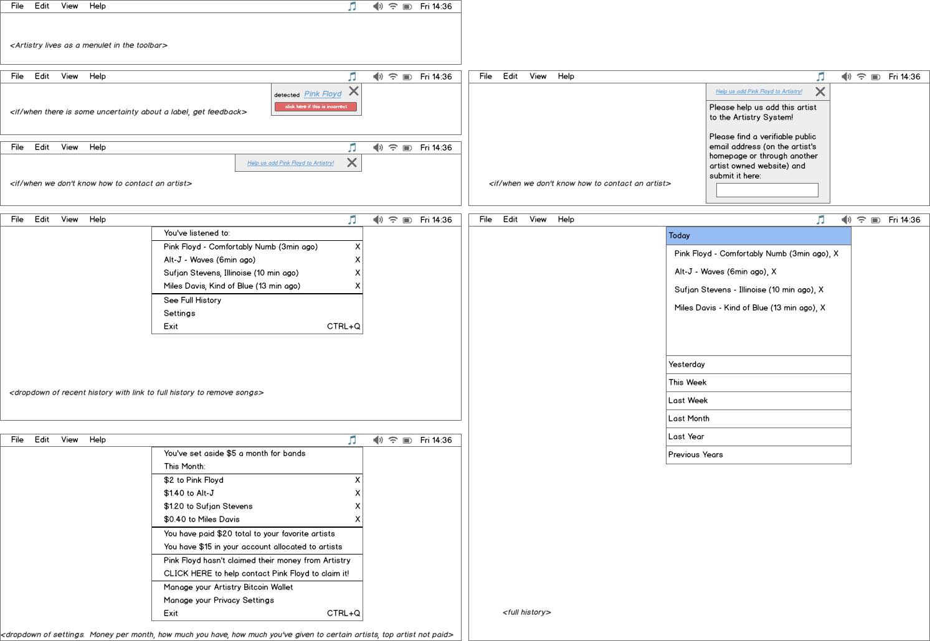Click the X next to '$2 to Pink Floyd'
The width and height of the screenshot is (930, 641).
(358, 480)
